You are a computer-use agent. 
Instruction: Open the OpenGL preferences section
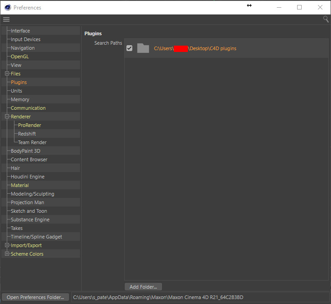click(20, 56)
